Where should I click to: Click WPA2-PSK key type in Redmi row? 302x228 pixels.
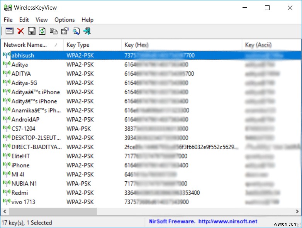pos(80,193)
